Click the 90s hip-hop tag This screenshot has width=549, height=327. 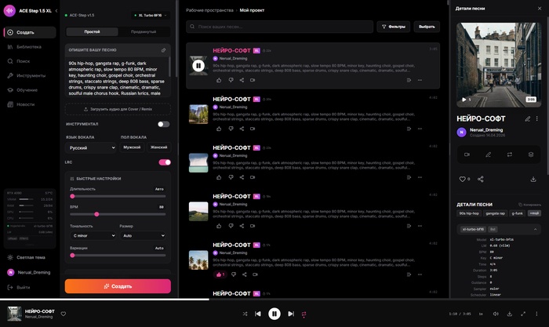pyautogui.click(x=469, y=213)
